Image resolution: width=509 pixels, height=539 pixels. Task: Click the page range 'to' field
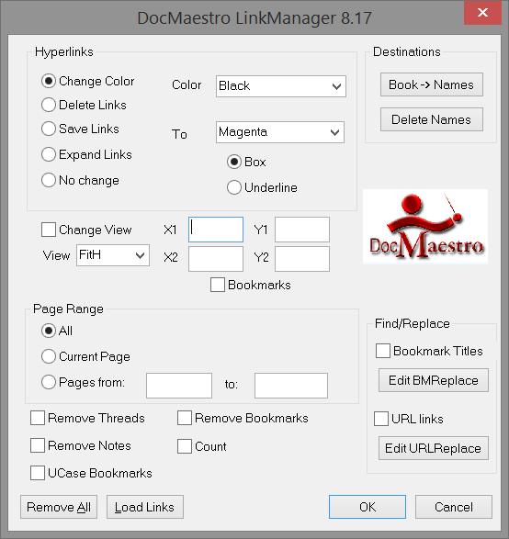point(291,386)
